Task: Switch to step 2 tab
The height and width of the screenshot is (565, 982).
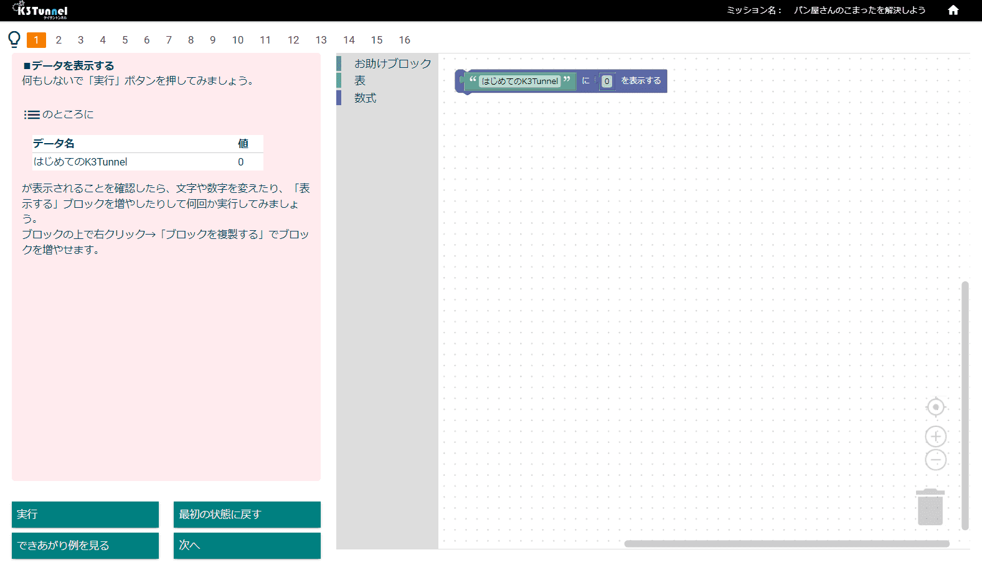Action: [59, 40]
